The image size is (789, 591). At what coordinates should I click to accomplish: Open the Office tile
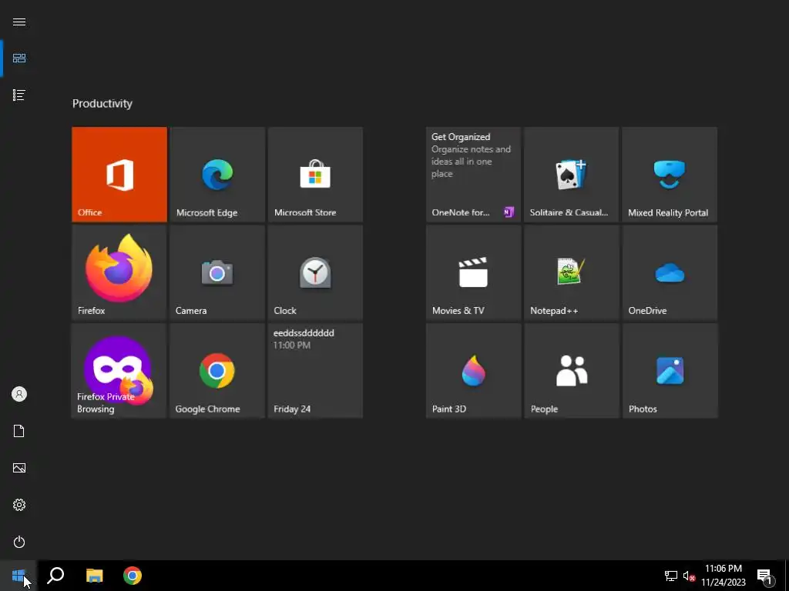click(x=119, y=174)
